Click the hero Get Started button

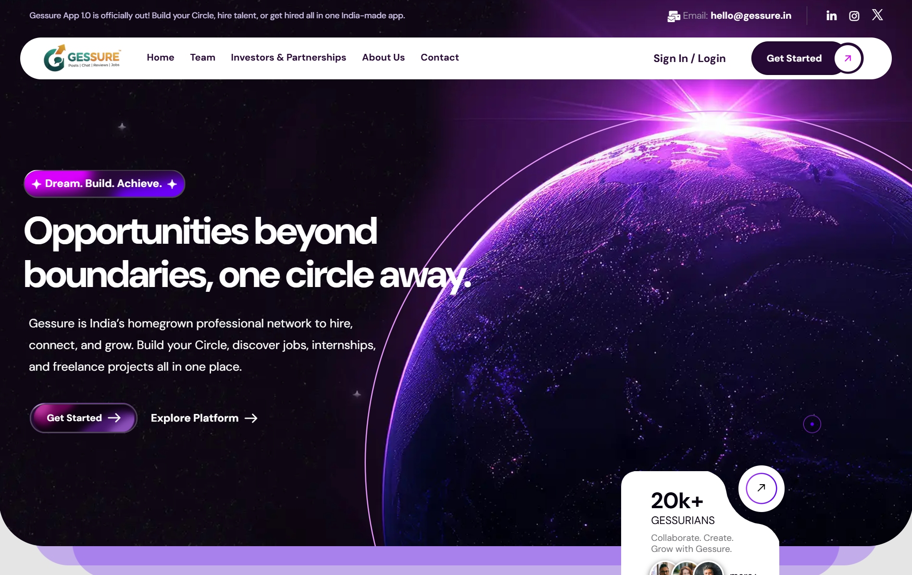pos(84,418)
